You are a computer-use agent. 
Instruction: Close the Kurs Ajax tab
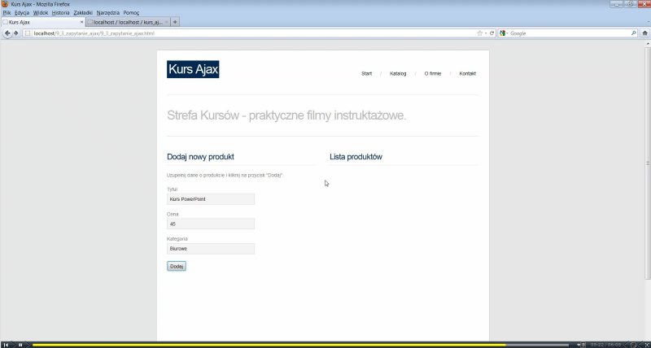click(81, 22)
